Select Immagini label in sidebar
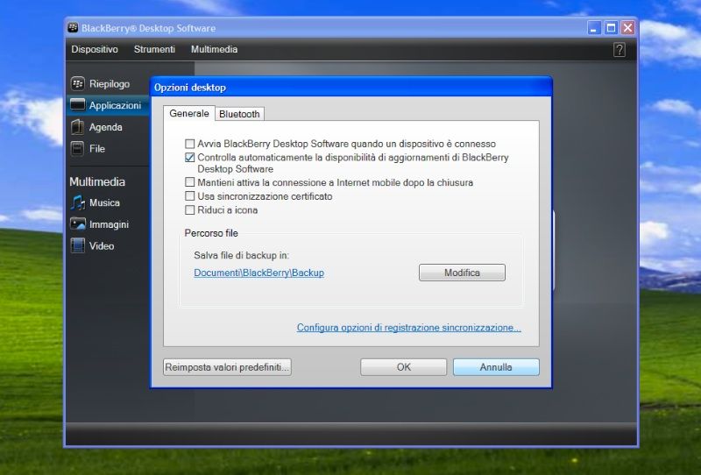 tap(109, 224)
